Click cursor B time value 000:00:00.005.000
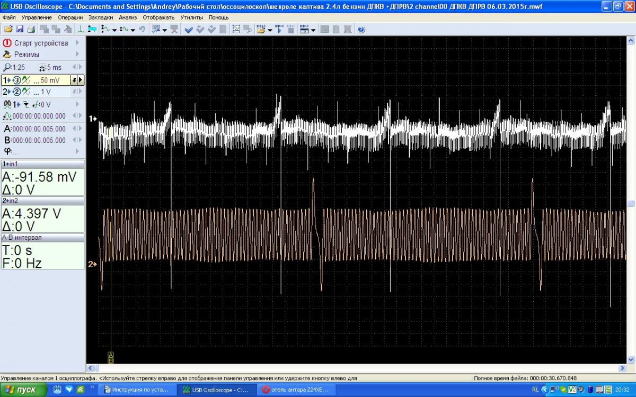636x397 pixels. tap(39, 140)
